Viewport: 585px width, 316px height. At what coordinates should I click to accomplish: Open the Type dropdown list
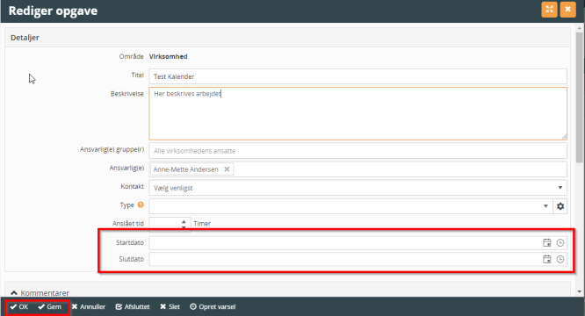[x=545, y=206]
